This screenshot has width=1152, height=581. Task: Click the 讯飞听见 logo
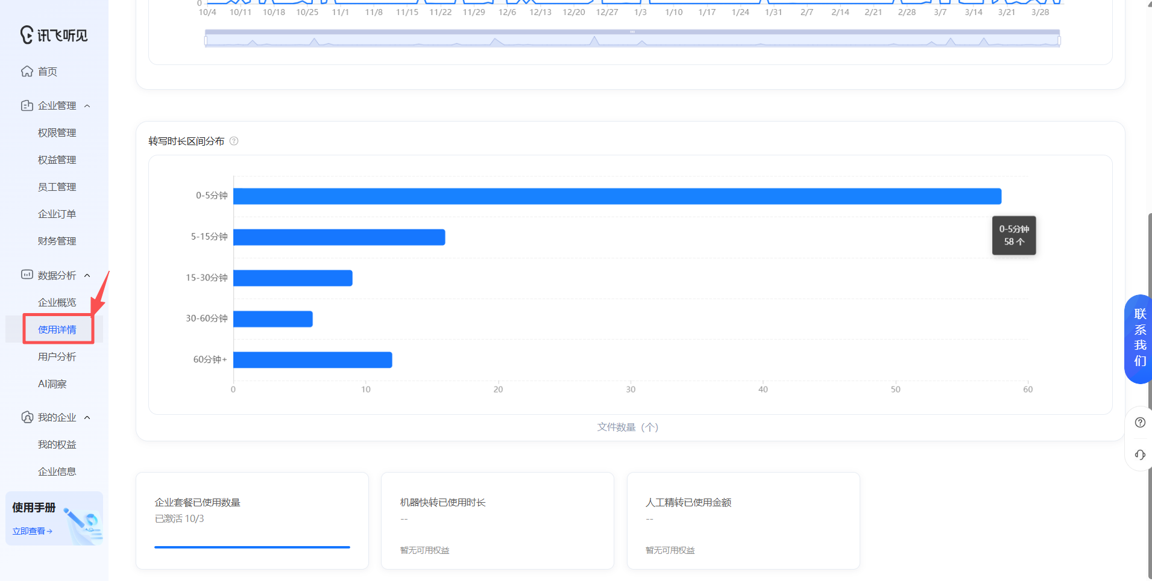tap(54, 35)
